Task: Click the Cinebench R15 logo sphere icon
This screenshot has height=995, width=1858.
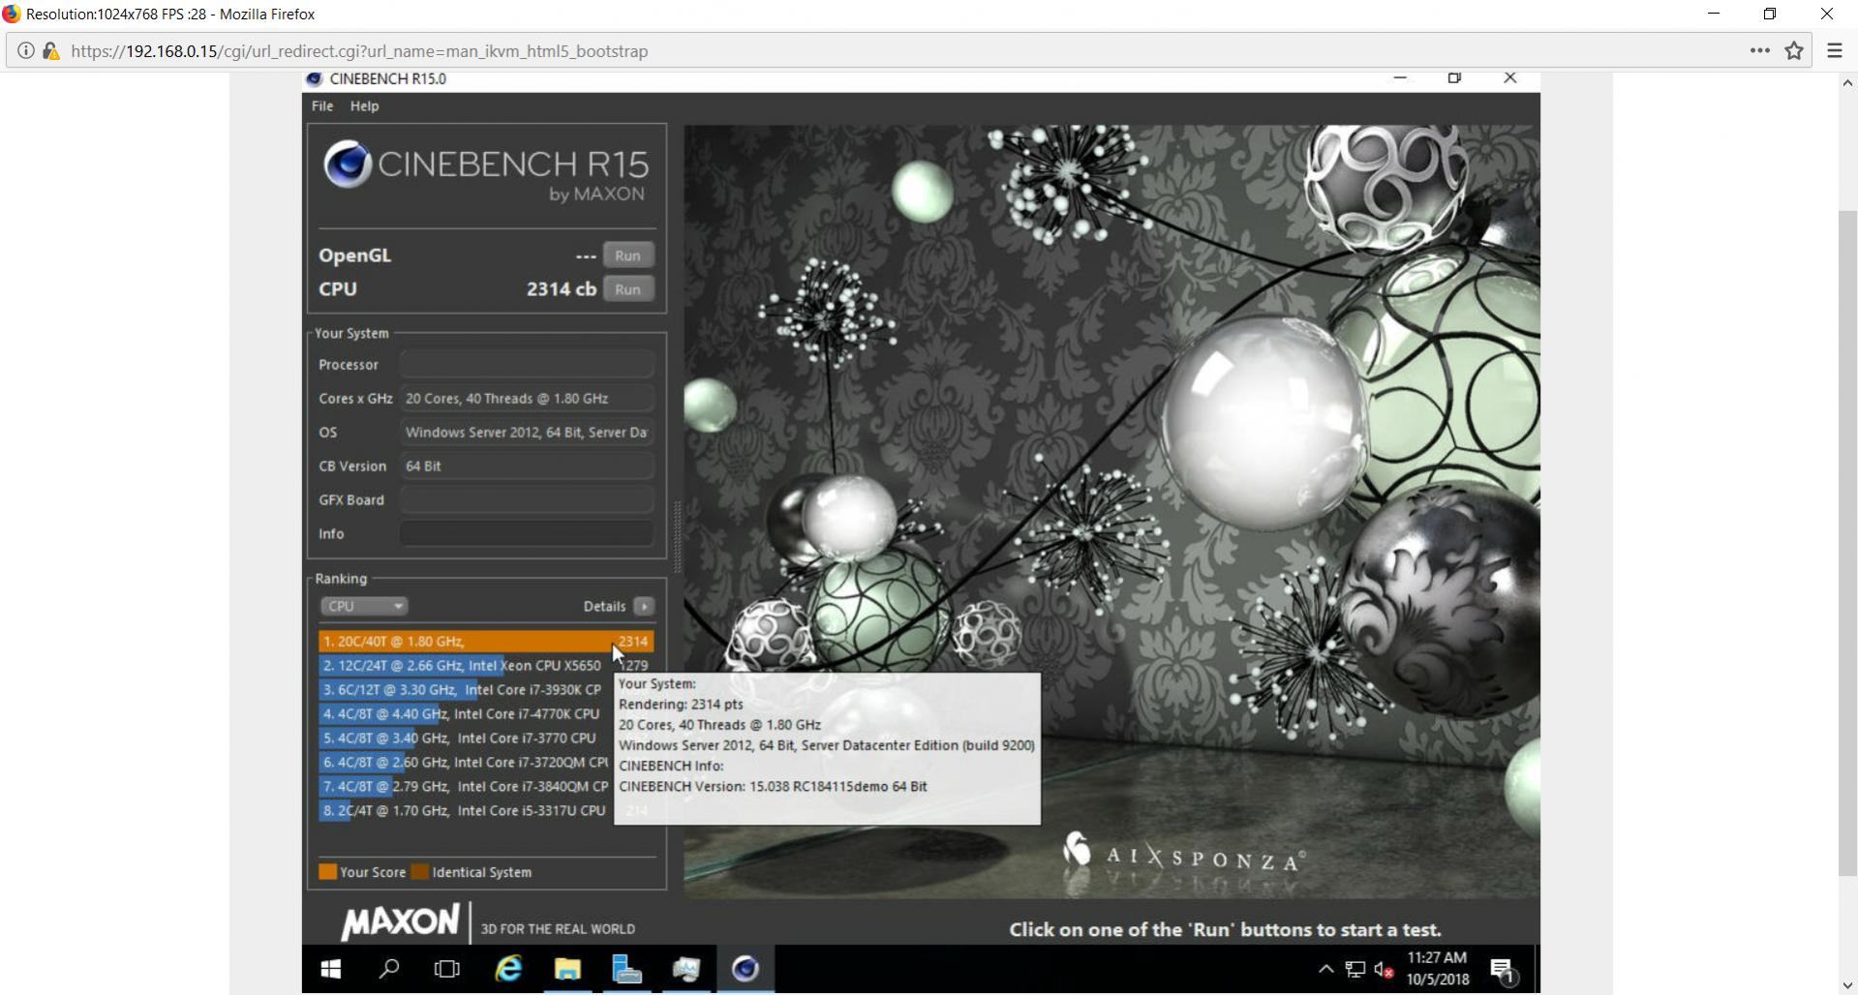Action: [348, 164]
